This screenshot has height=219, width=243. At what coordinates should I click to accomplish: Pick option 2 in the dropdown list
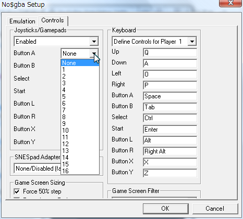[x=80, y=76]
